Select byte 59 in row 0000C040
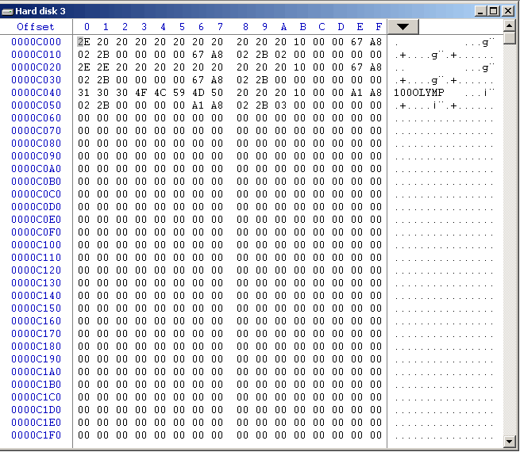Image resolution: width=520 pixels, height=452 pixels. (x=179, y=93)
